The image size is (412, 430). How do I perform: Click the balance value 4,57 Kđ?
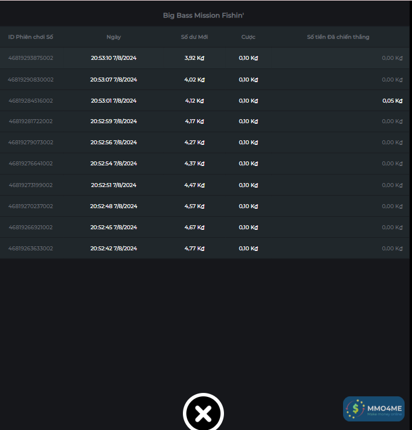[194, 206]
